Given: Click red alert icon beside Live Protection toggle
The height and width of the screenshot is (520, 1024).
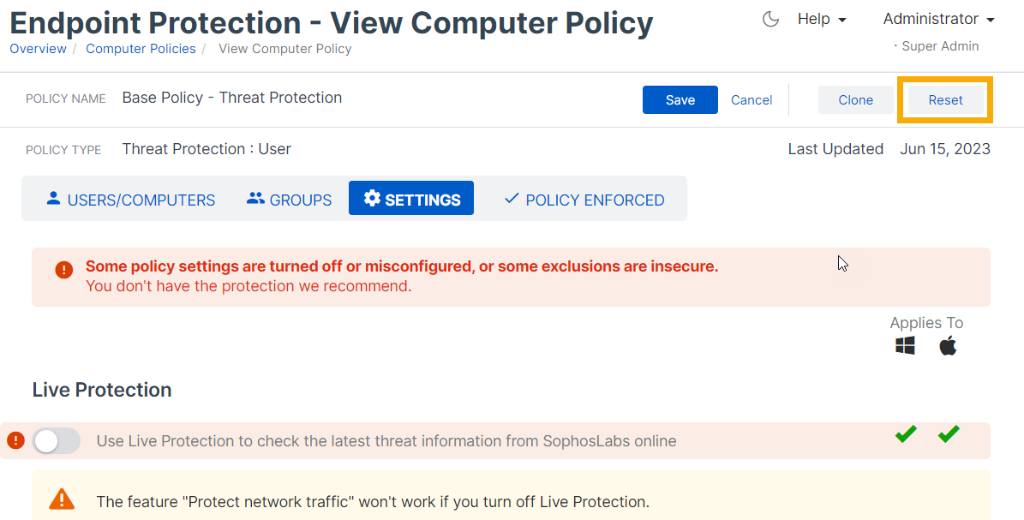Looking at the screenshot, I should pyautogui.click(x=15, y=440).
